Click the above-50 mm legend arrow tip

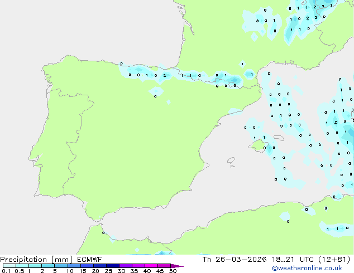(177, 266)
